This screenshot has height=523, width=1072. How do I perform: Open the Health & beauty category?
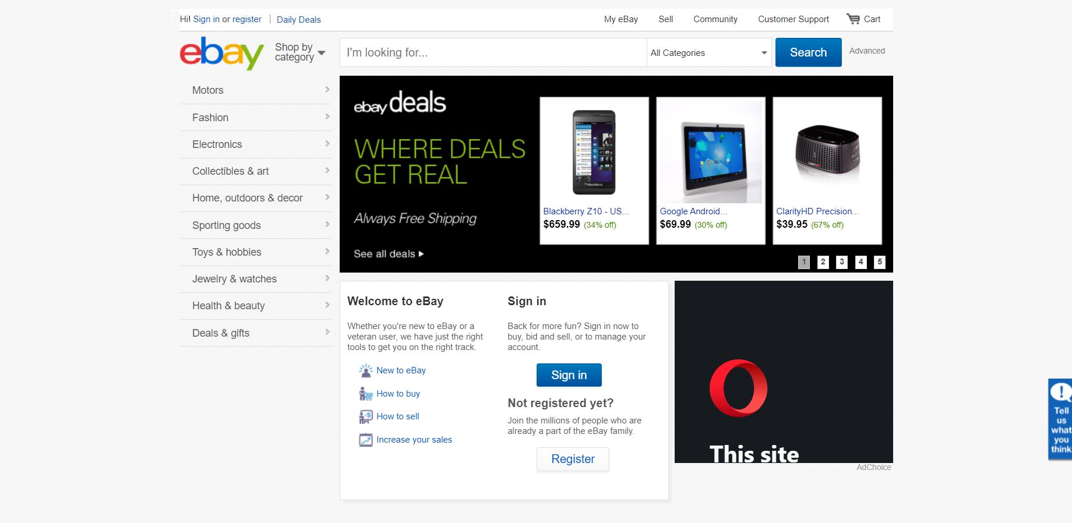pos(256,306)
